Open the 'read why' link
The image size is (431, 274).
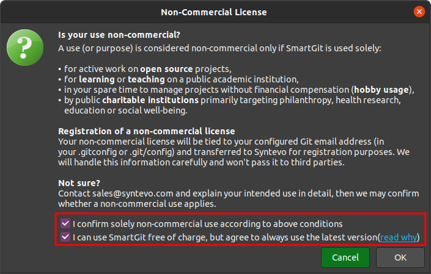[399, 237]
